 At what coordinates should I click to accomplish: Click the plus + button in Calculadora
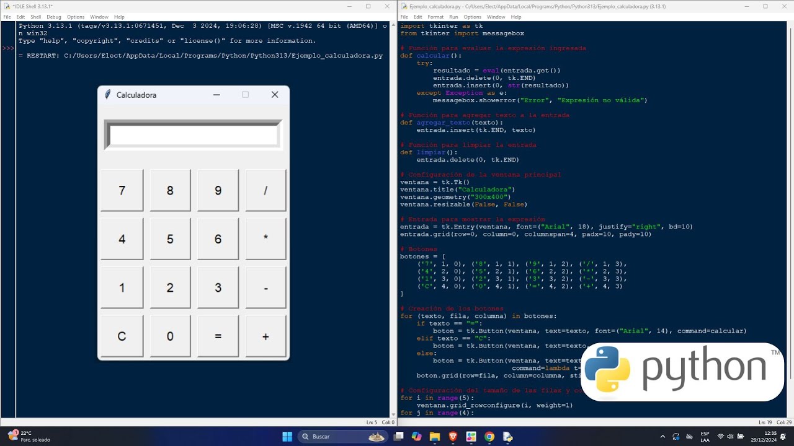pyautogui.click(x=265, y=336)
